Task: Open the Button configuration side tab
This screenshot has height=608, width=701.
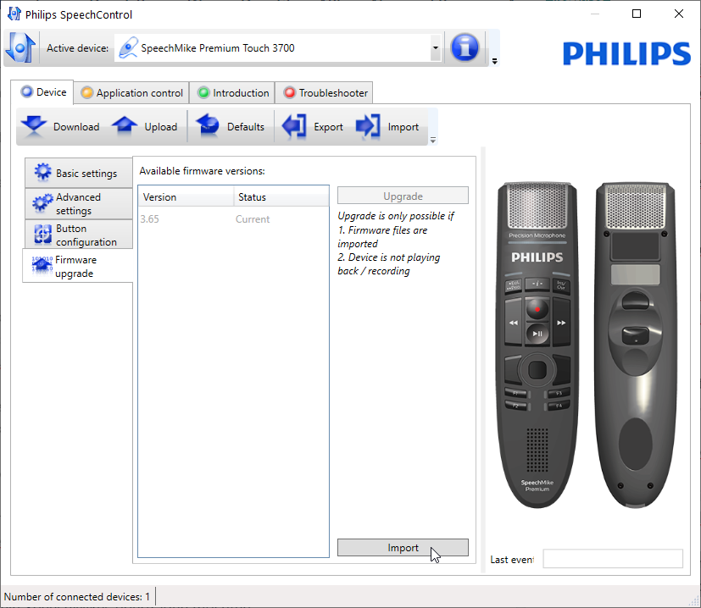Action: tap(79, 235)
